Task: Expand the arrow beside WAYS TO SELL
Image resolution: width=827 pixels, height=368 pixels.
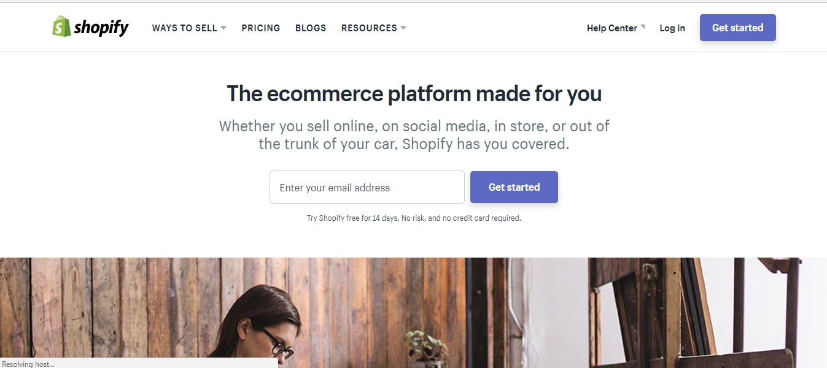Action: [x=223, y=28]
